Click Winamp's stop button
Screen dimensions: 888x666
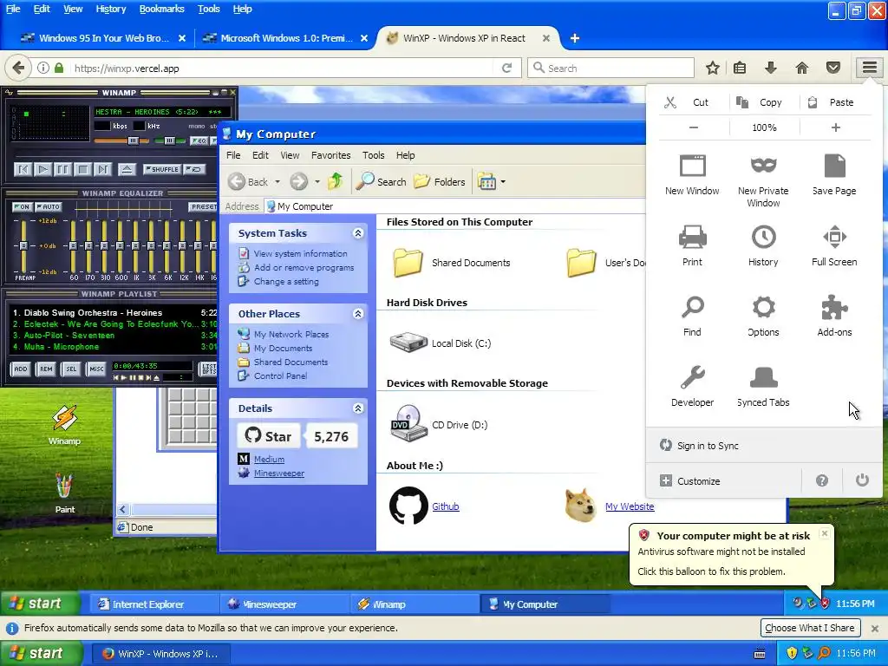point(82,169)
